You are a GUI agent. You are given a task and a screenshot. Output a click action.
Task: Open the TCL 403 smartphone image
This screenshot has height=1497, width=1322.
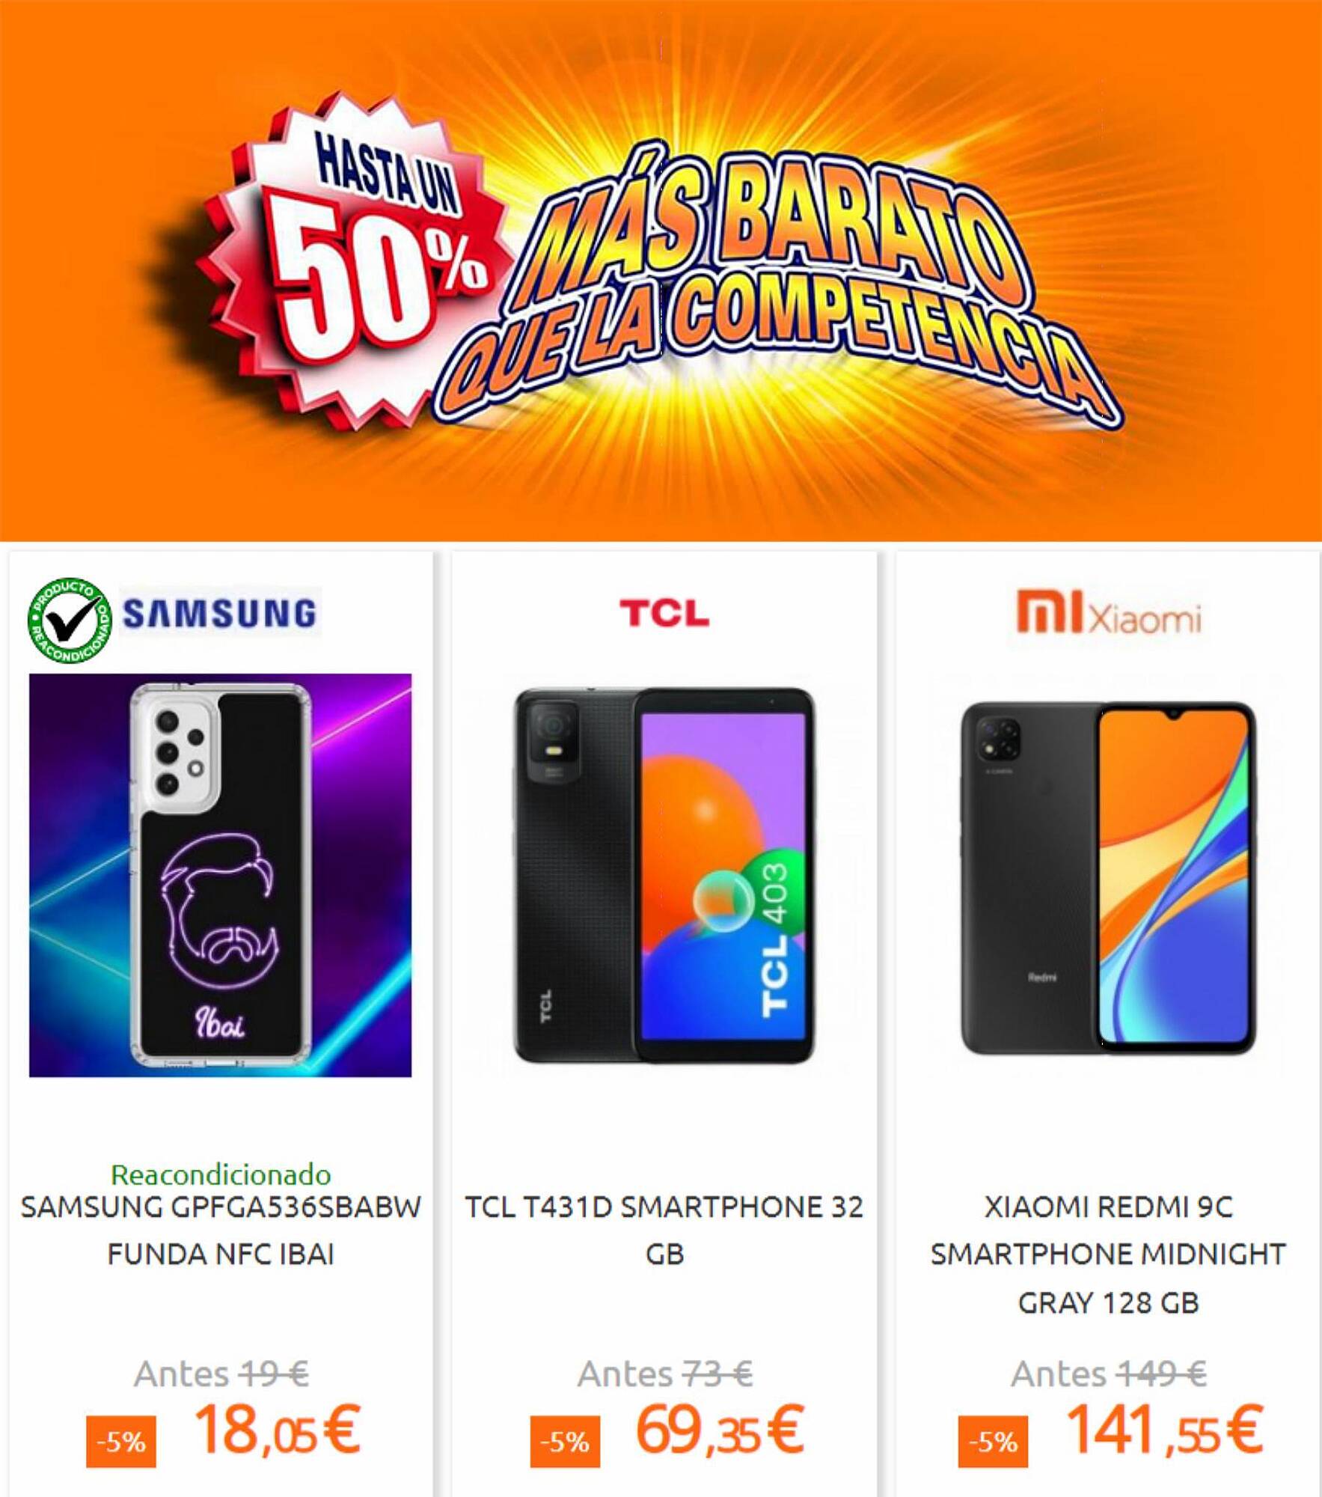pos(664,875)
